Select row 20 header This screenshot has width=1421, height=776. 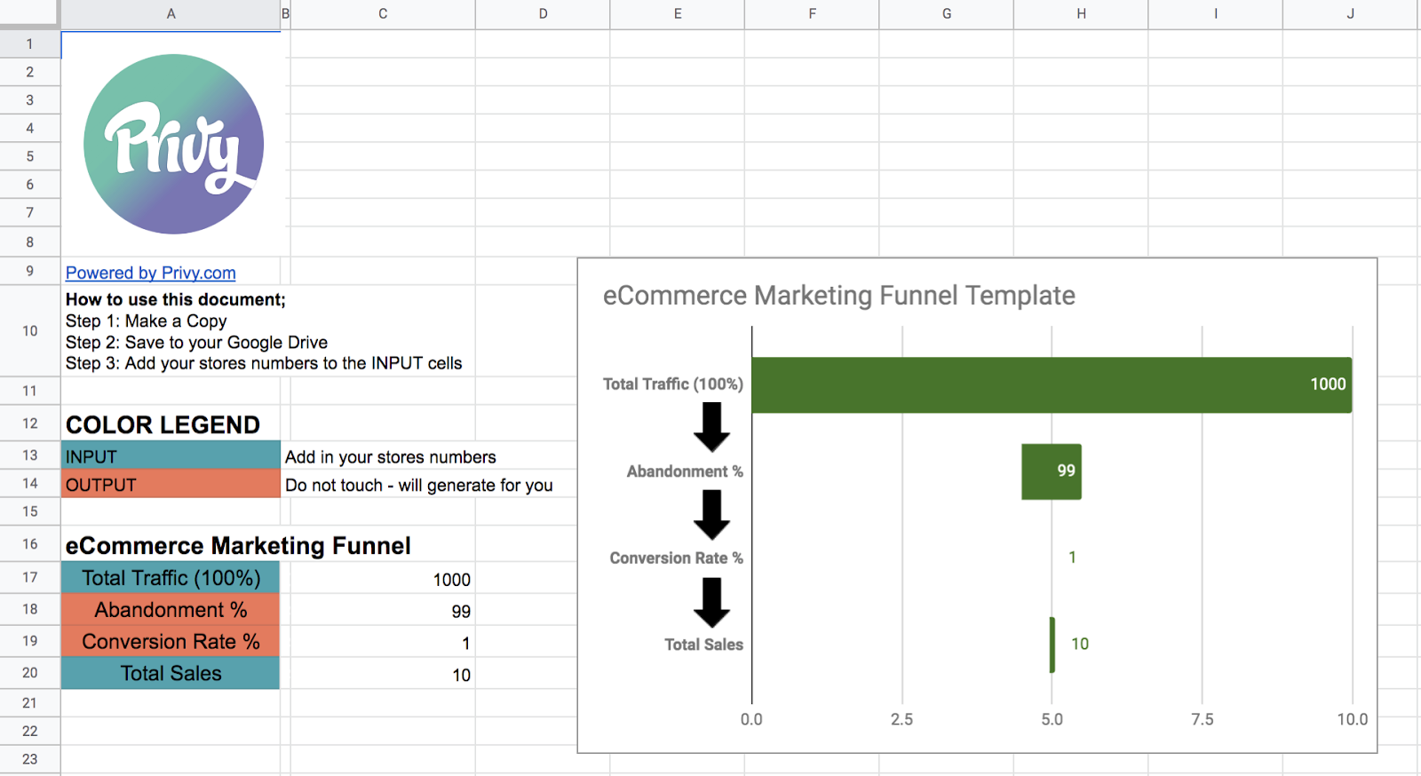click(30, 672)
